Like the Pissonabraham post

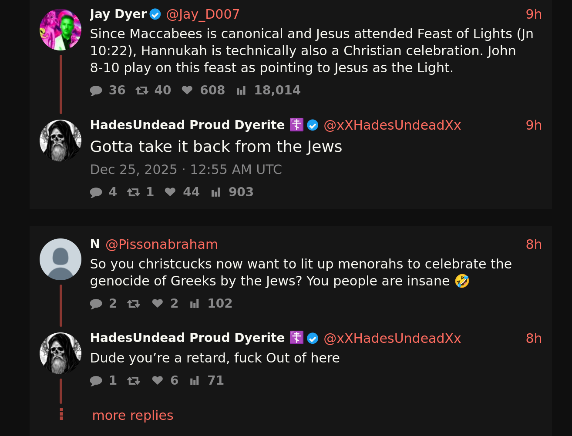158,304
